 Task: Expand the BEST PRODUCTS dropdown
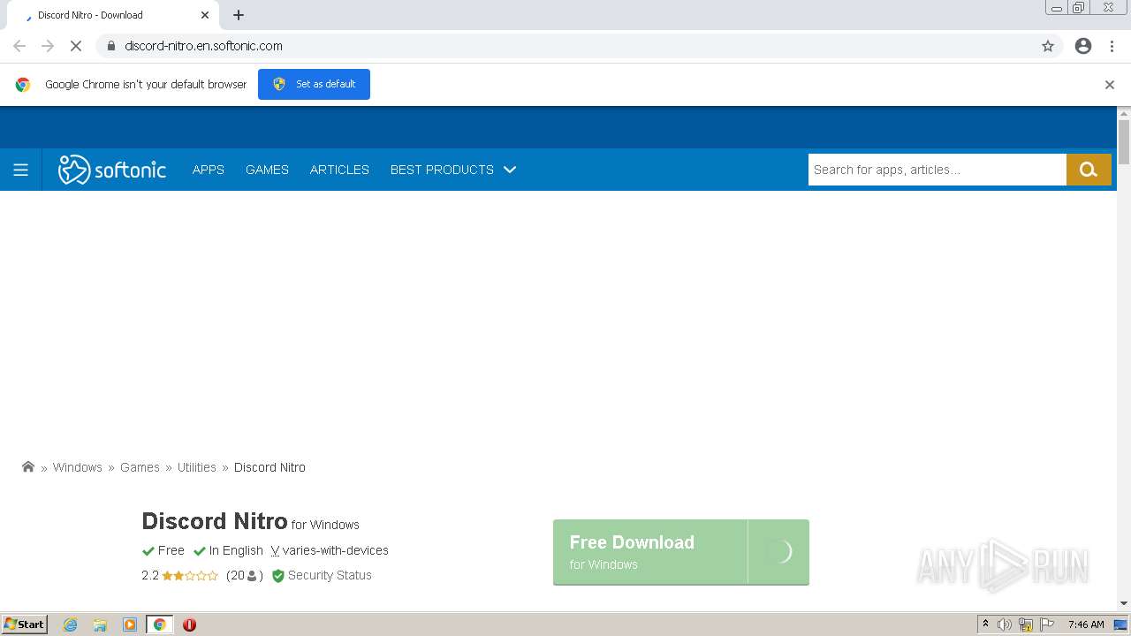(453, 170)
